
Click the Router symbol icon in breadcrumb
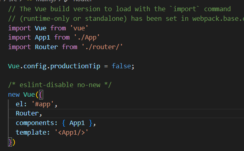pos(66,1)
